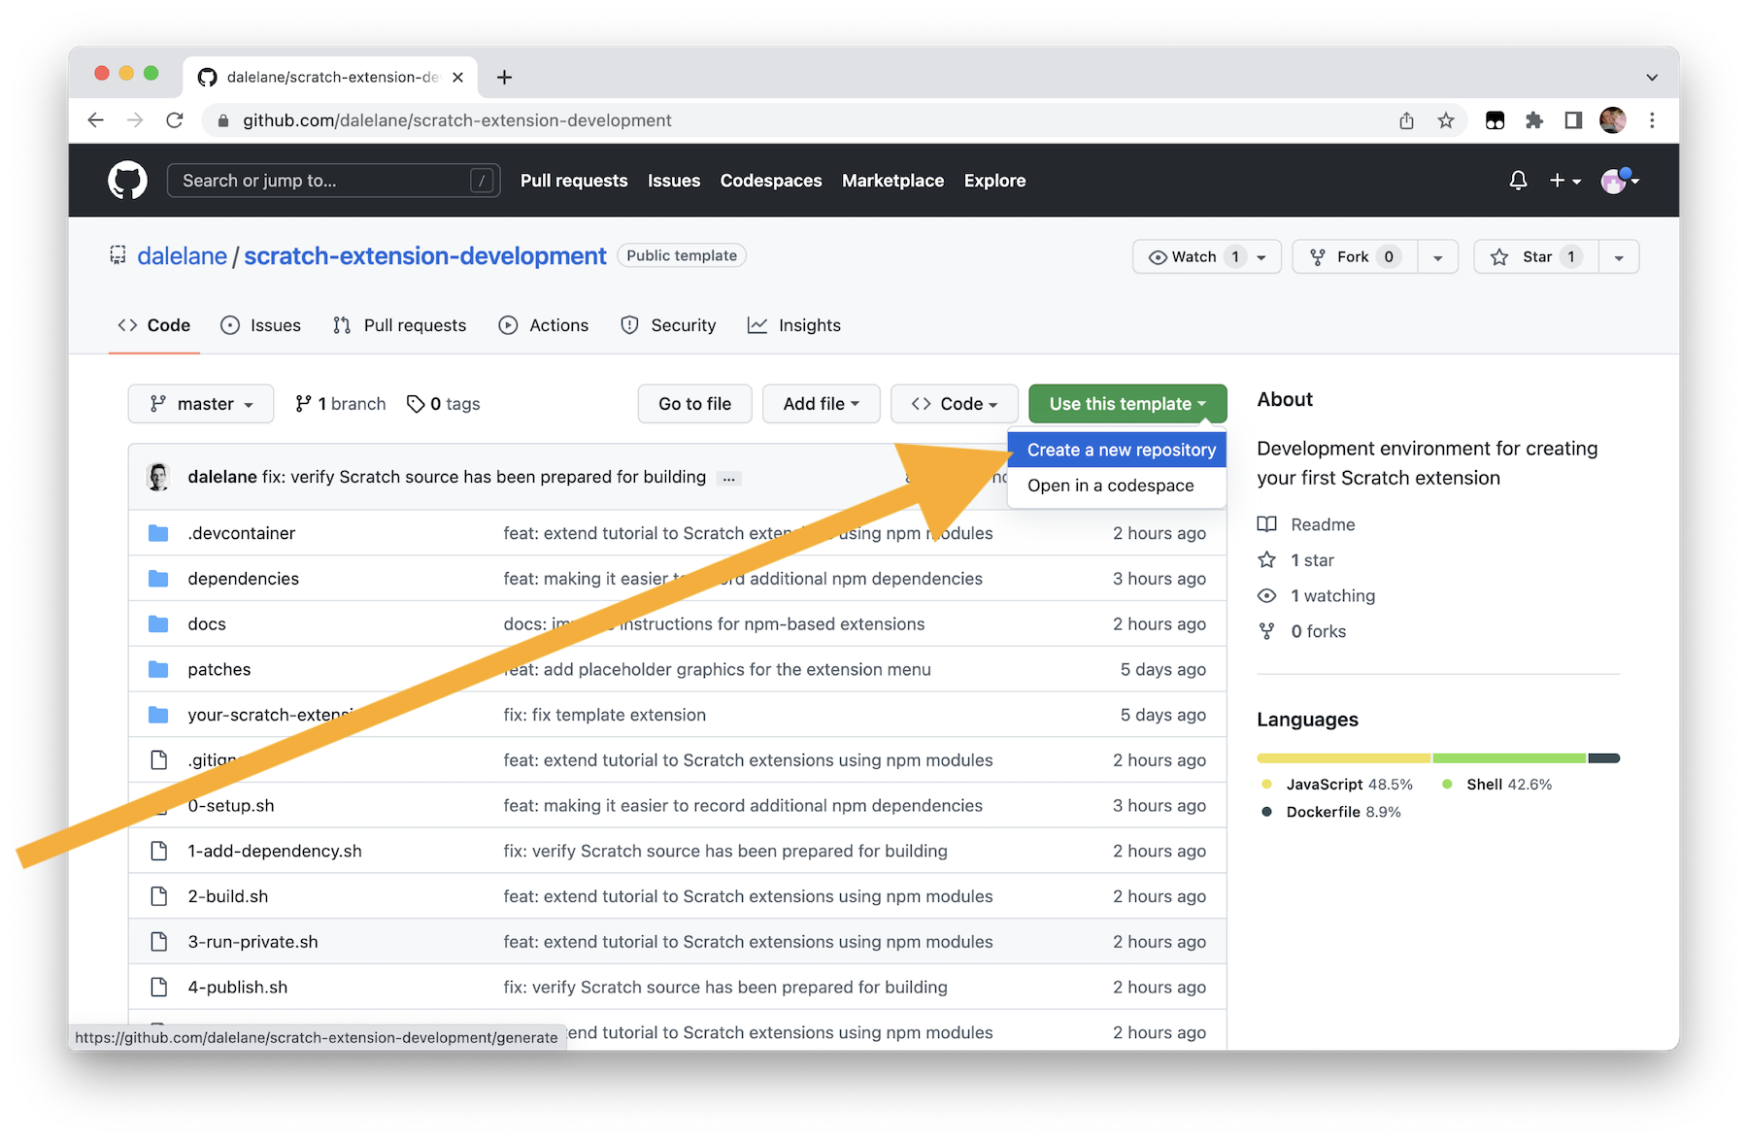The width and height of the screenshot is (1748, 1141).
Task: Select Create a new repository
Action: point(1121,450)
